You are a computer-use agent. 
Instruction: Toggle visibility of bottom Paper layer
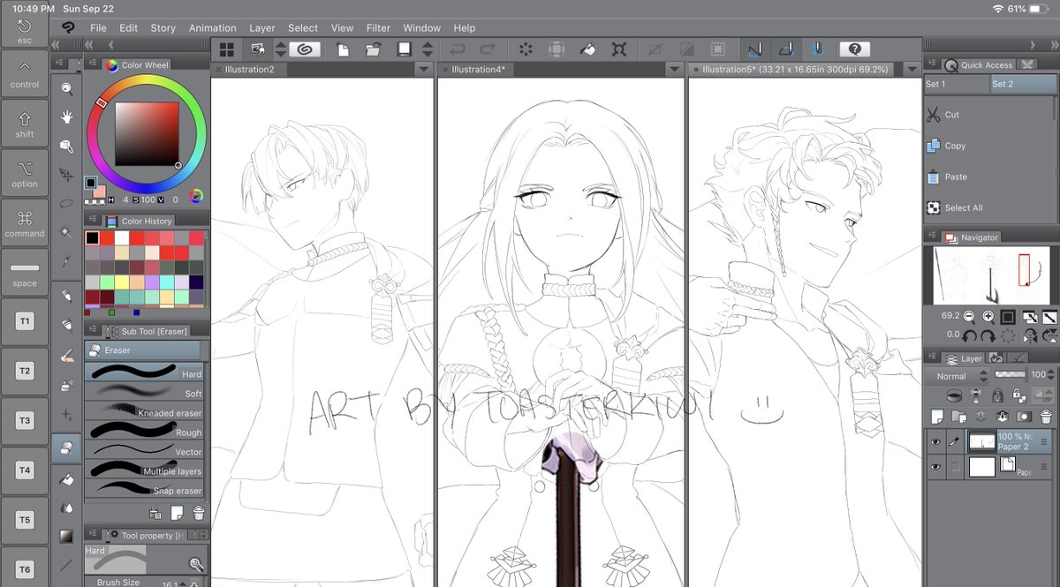click(935, 467)
